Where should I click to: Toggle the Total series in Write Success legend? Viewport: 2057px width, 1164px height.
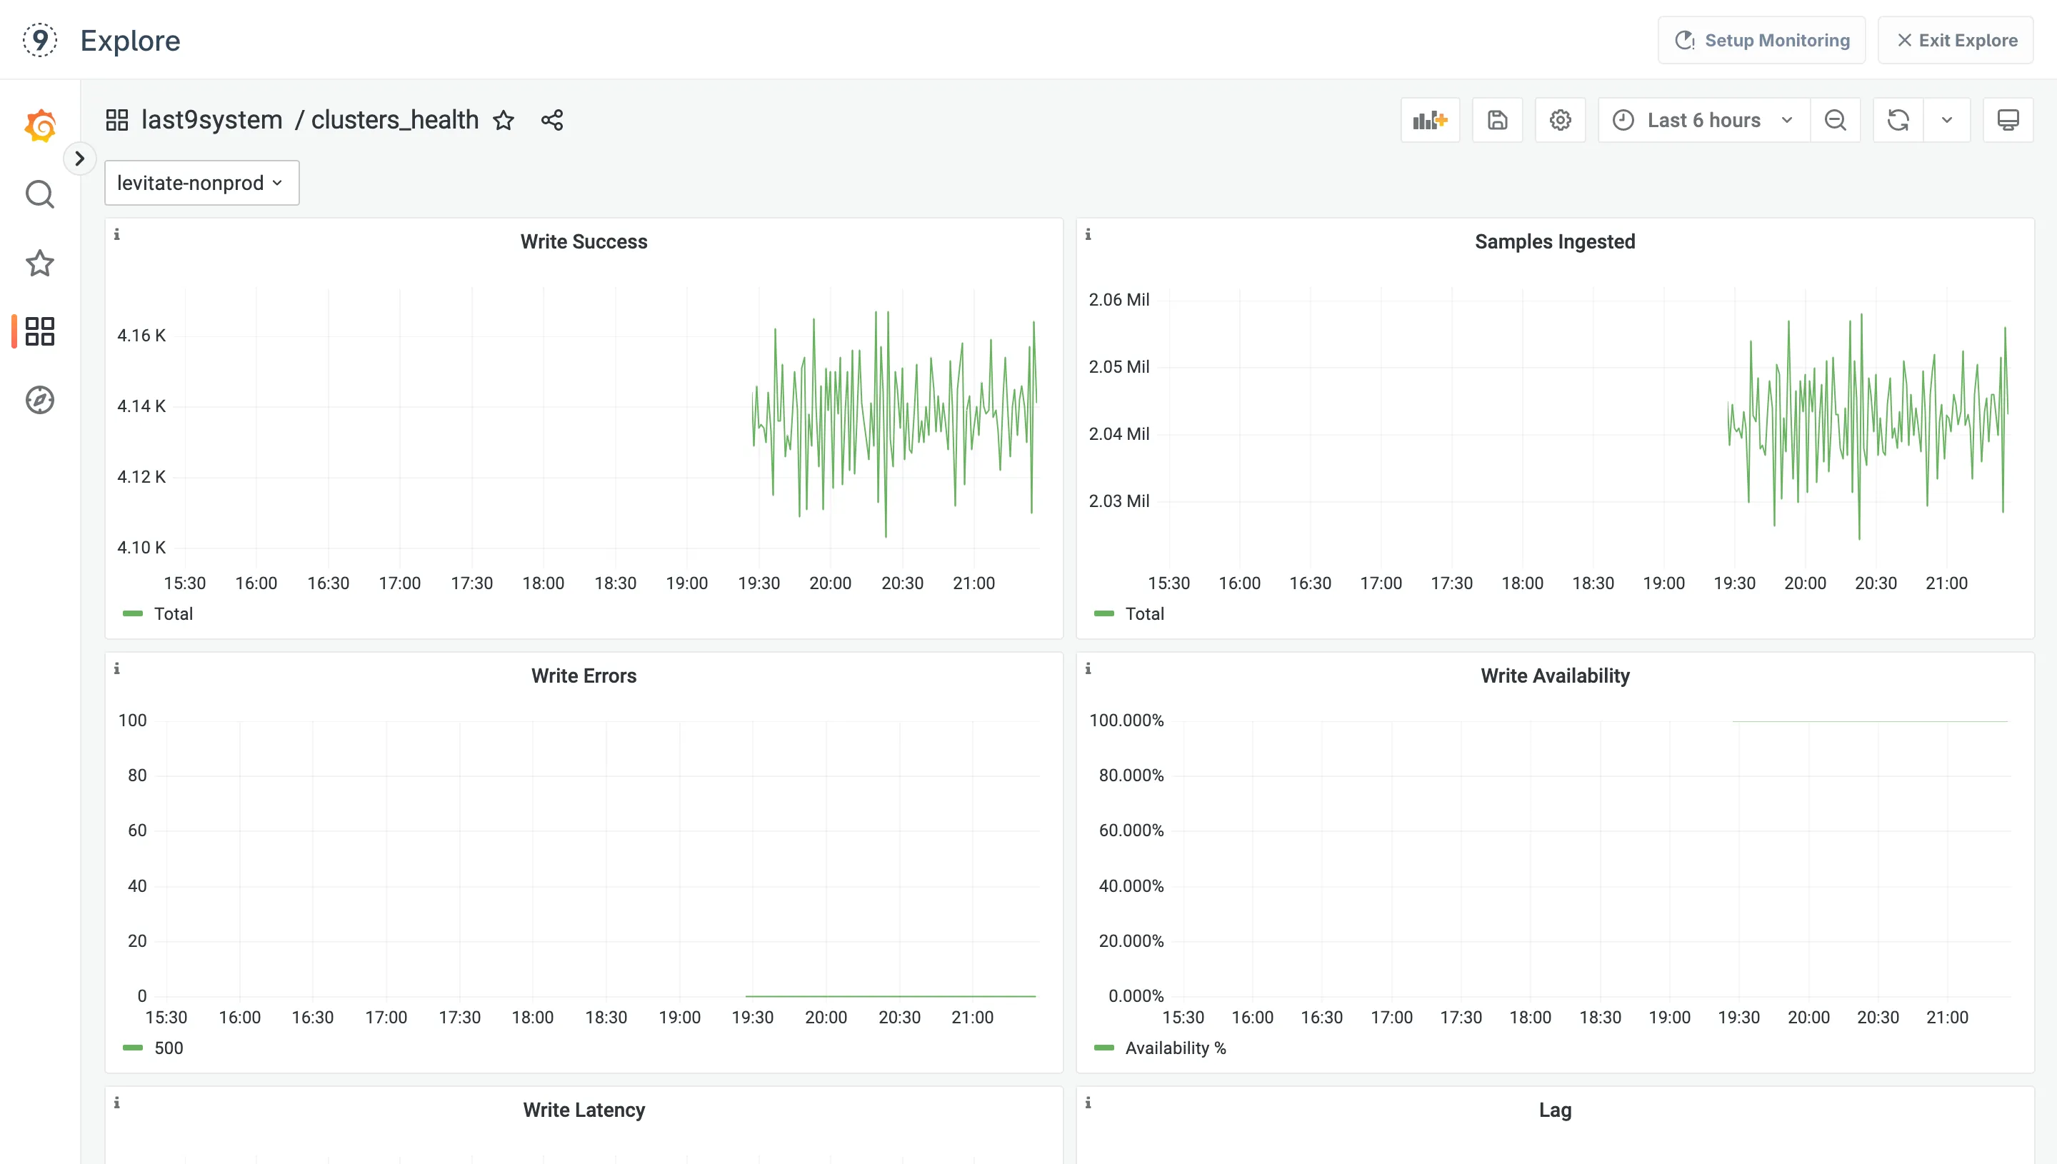pos(173,613)
